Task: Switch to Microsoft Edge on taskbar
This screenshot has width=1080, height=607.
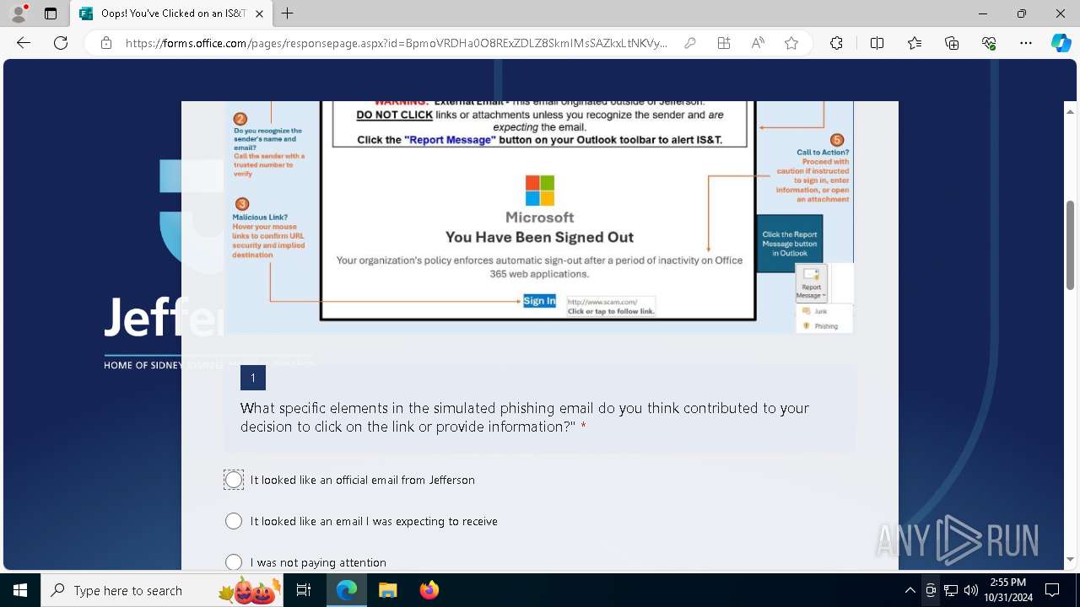Action: [x=347, y=590]
